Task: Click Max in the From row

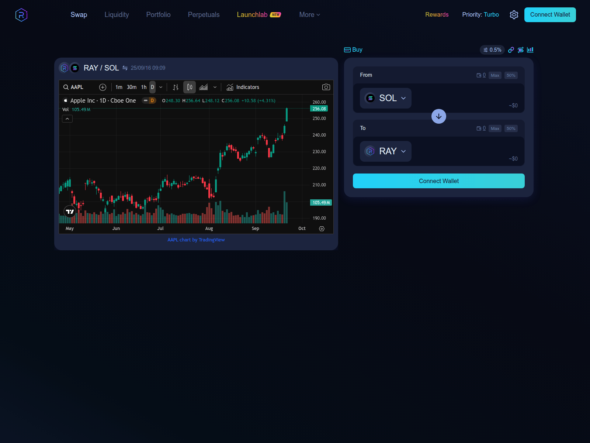Action: (x=495, y=75)
